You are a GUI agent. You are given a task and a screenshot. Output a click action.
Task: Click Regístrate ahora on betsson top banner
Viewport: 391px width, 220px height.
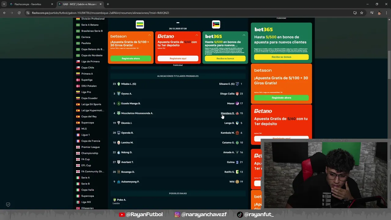point(131,58)
